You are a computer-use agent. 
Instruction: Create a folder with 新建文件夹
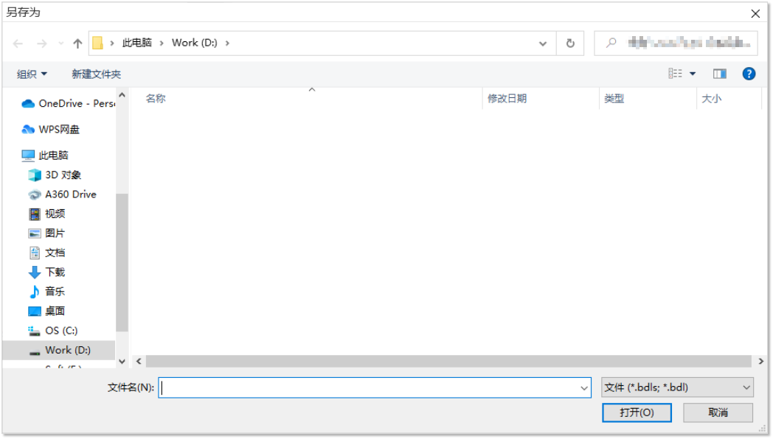coord(96,74)
